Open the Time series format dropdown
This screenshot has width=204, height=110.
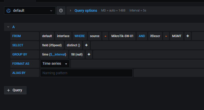[x=55, y=64]
